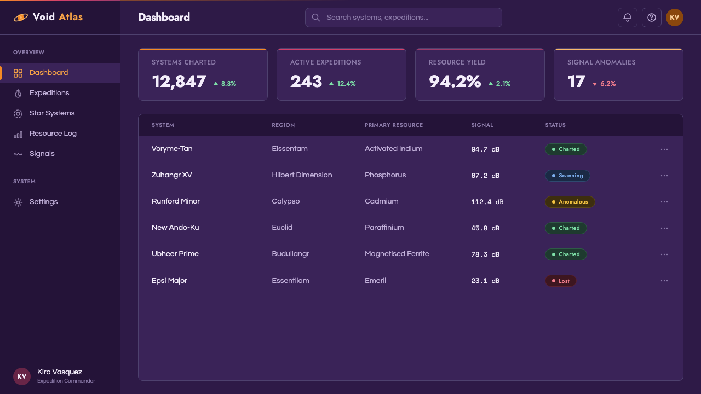The height and width of the screenshot is (394, 701).
Task: Open the Settings menu item
Action: click(x=60, y=202)
